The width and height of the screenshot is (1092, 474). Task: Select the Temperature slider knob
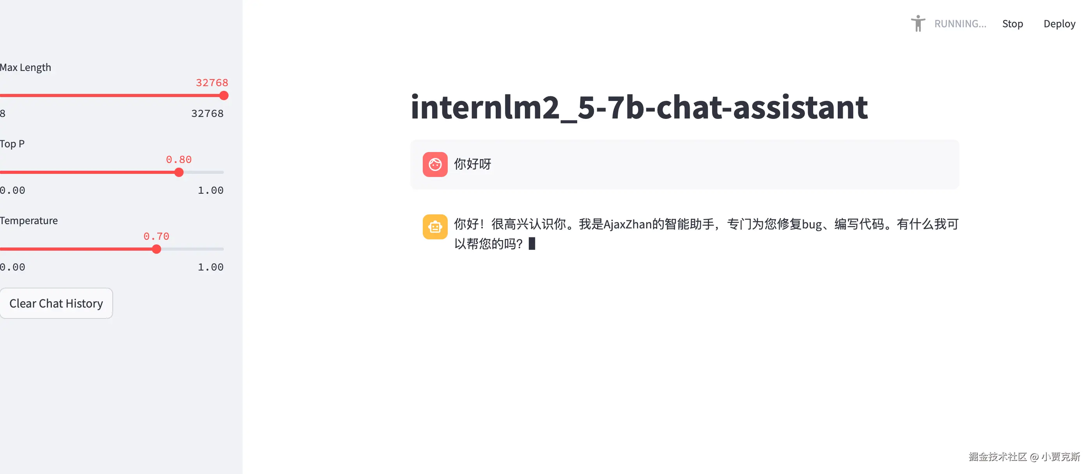click(156, 249)
